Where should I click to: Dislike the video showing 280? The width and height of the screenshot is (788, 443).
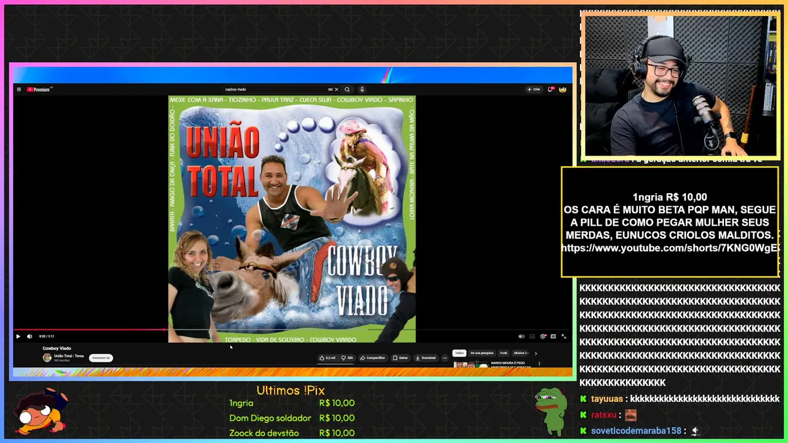click(347, 357)
